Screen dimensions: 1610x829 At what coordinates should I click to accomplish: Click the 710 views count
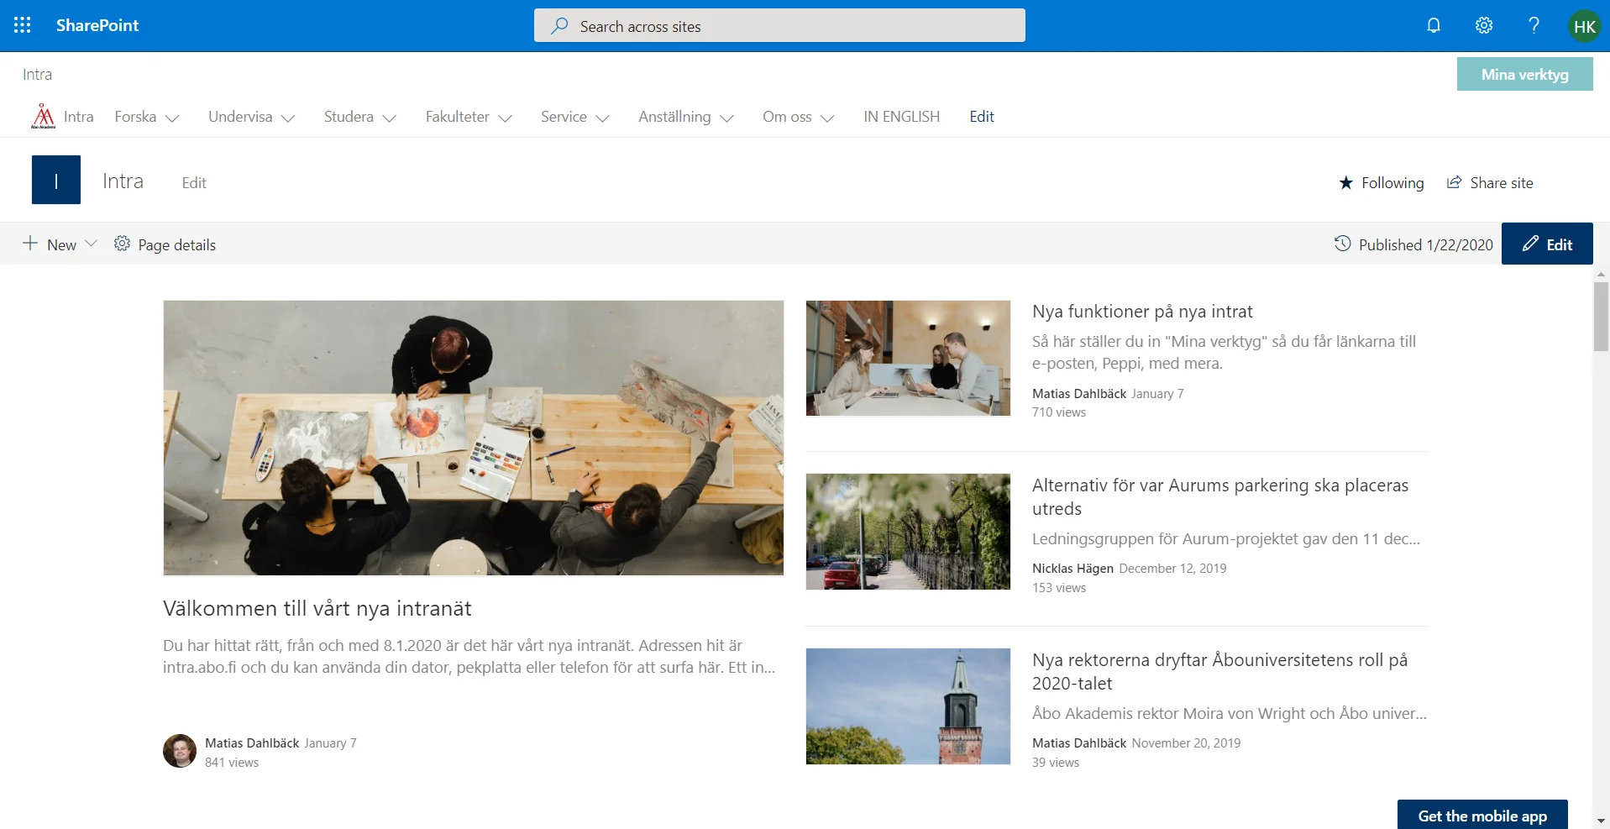point(1059,412)
